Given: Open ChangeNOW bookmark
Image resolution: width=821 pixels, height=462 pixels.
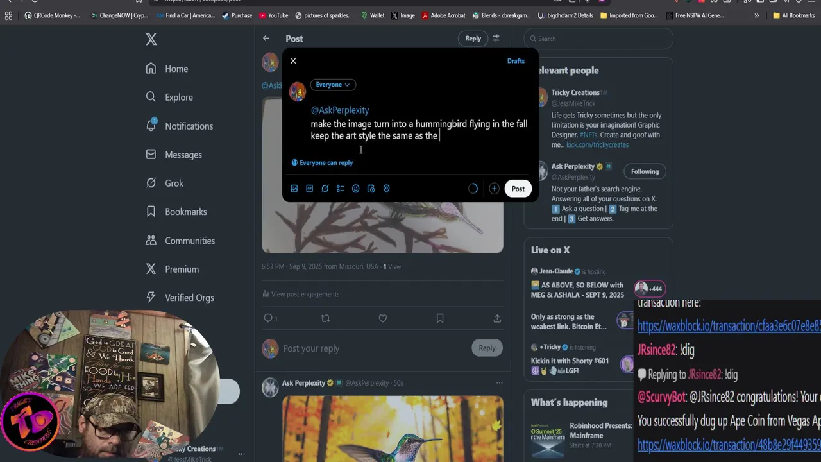Looking at the screenshot, I should point(119,15).
